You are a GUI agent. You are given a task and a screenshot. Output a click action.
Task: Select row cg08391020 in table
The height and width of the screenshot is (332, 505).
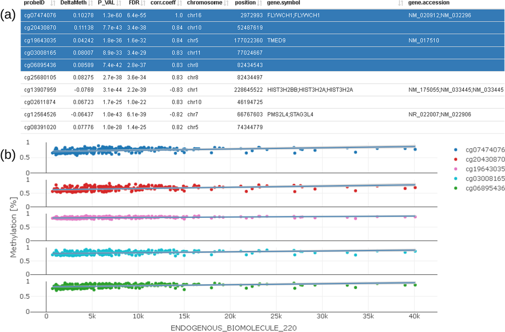point(263,127)
